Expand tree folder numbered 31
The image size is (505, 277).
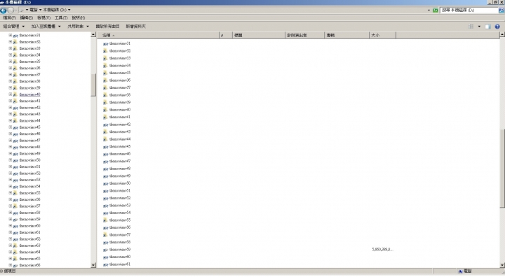[11, 36]
